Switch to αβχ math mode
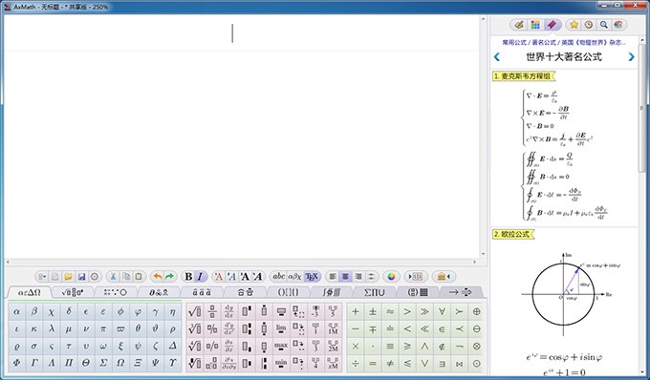Screen dimensions: 650x380 click(294, 276)
